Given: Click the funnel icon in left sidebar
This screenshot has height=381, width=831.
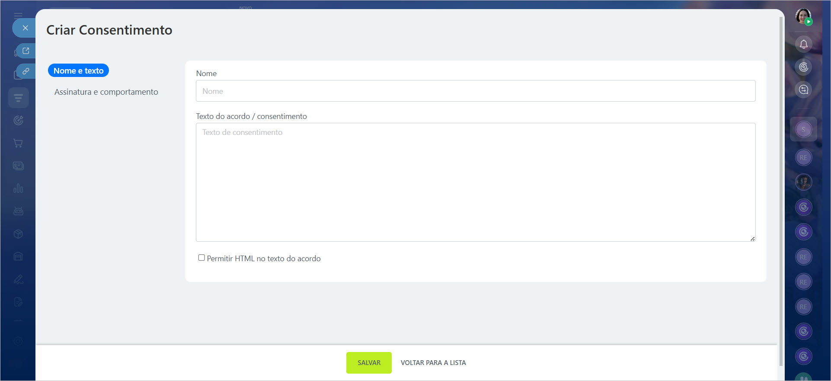Looking at the screenshot, I should pos(18,98).
